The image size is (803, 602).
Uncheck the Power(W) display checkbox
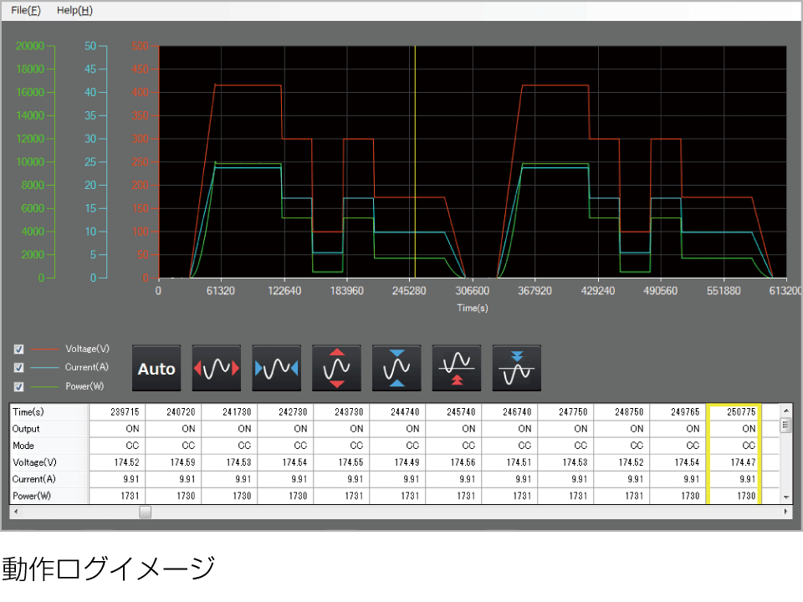click(x=18, y=385)
